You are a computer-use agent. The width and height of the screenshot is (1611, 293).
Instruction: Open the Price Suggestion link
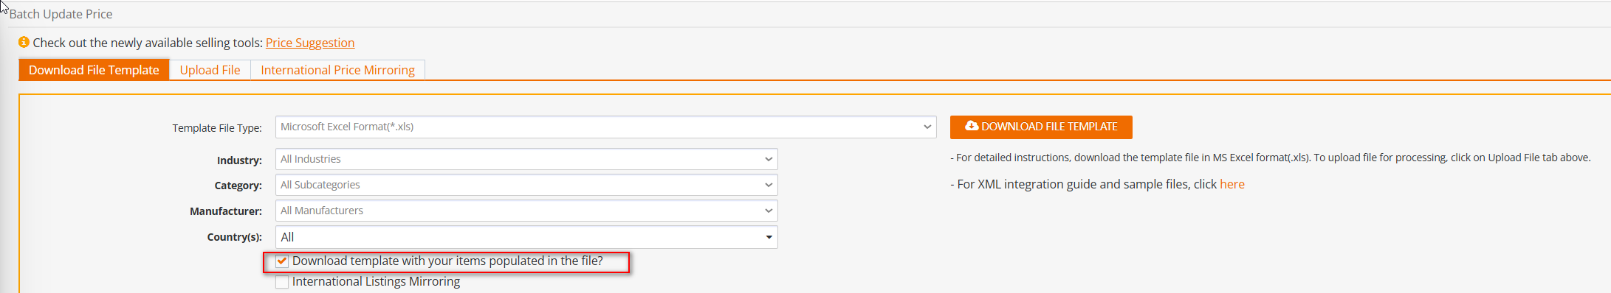point(310,43)
